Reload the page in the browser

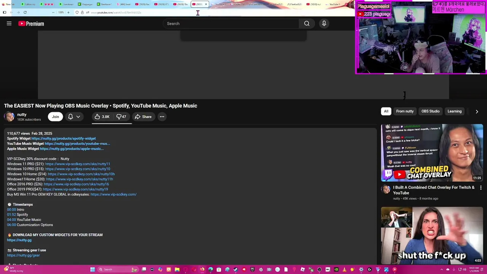(x=25, y=13)
